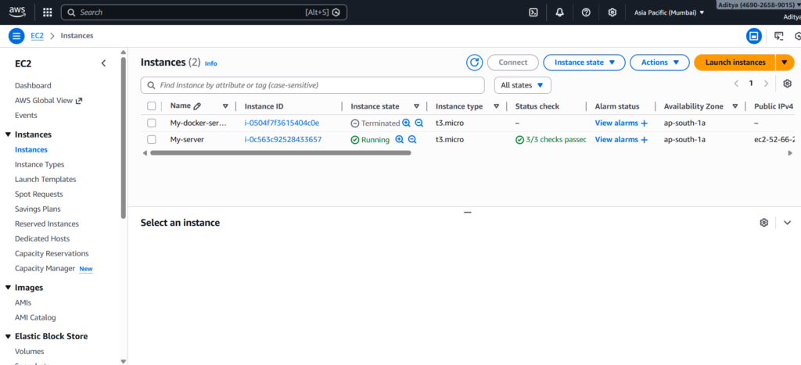The image size is (801, 365).
Task: Click the horizontal scrollbar under instances table
Action: point(280,153)
